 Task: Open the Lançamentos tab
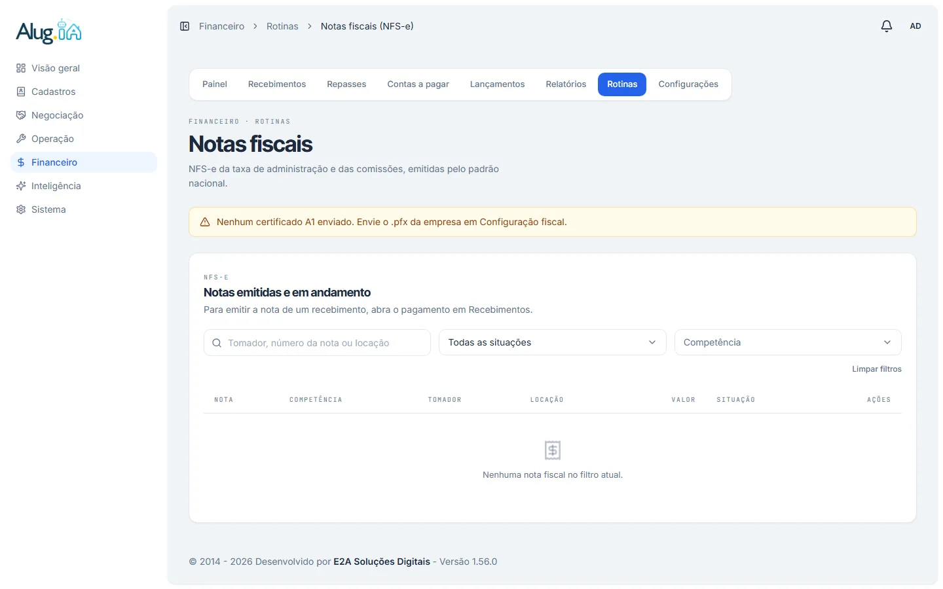point(498,84)
